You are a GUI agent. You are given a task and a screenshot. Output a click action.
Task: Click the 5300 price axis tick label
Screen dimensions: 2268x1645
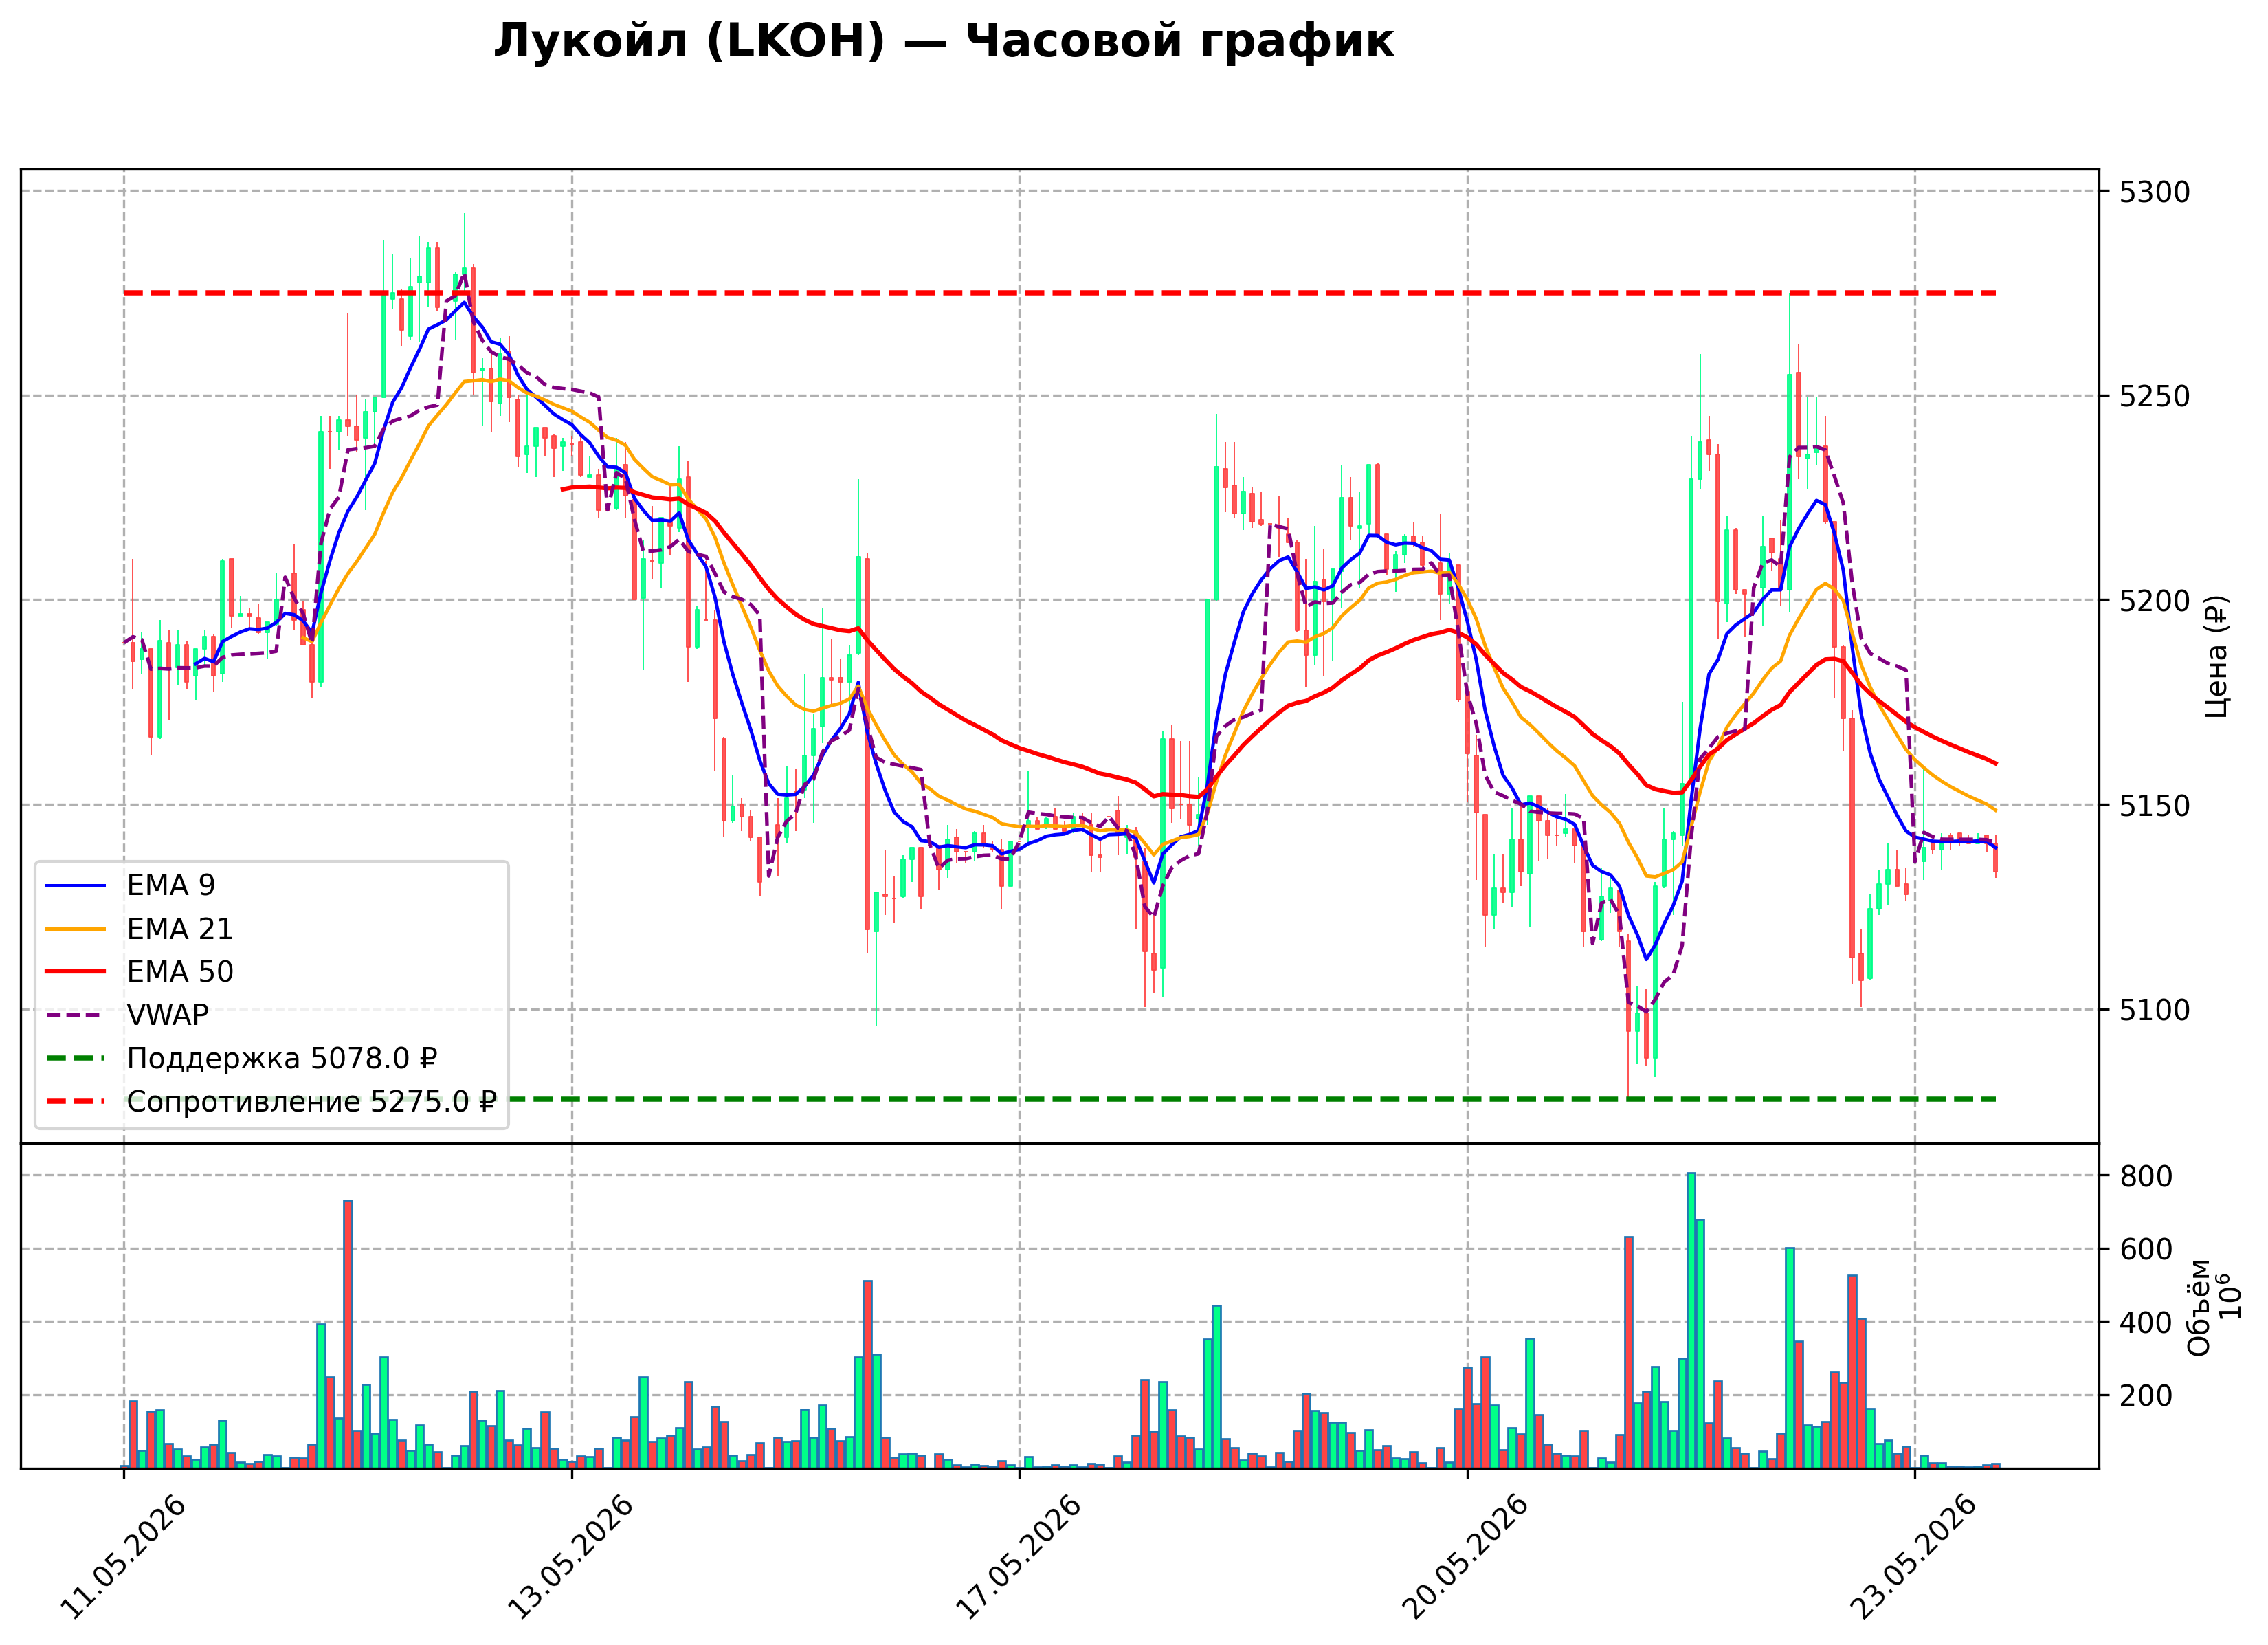pyautogui.click(x=2155, y=192)
